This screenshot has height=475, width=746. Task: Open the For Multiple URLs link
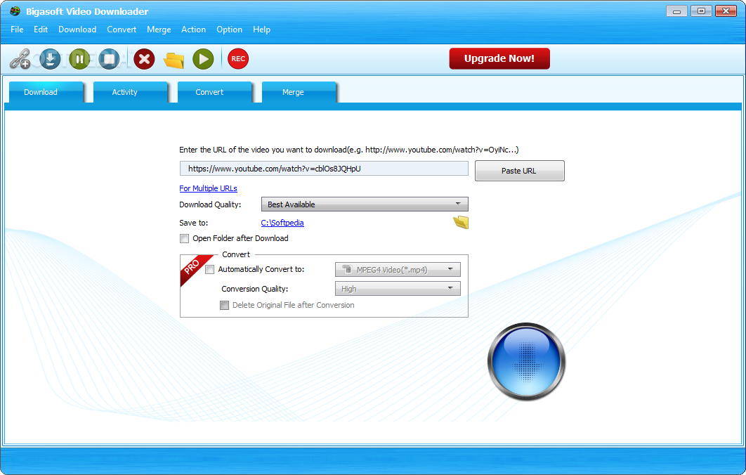(208, 188)
